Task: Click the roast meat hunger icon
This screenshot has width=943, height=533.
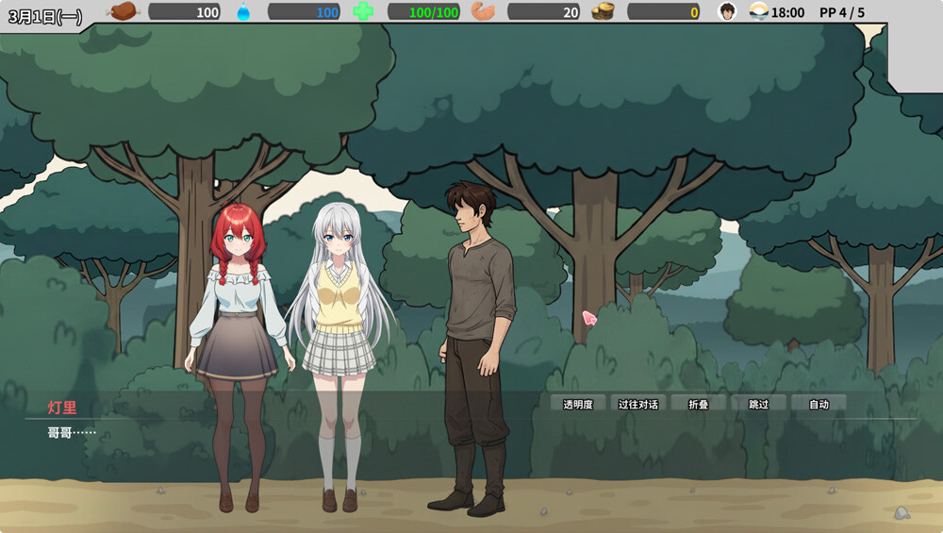Action: coord(124,10)
